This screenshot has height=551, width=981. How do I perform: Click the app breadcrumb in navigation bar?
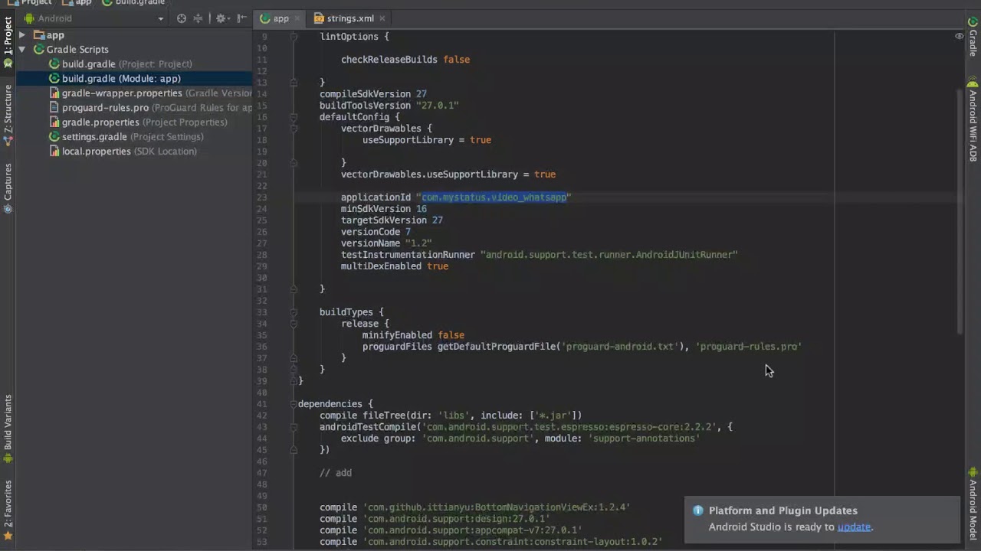coord(78,2)
